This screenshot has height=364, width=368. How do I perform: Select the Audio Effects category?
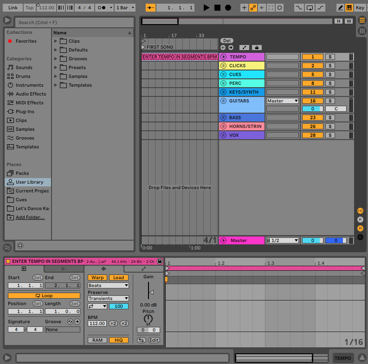pyautogui.click(x=31, y=94)
